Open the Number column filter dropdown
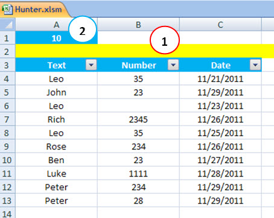The height and width of the screenshot is (218, 274). coord(173,65)
